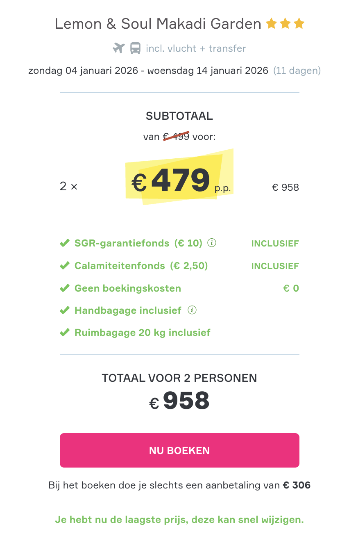Open the SGR-garantiefonds info icon
349x534 pixels.
pos(212,243)
